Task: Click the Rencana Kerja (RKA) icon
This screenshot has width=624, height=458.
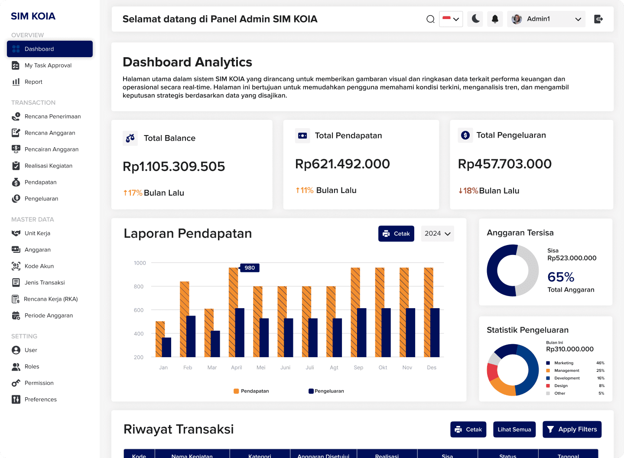Action: tap(16, 299)
